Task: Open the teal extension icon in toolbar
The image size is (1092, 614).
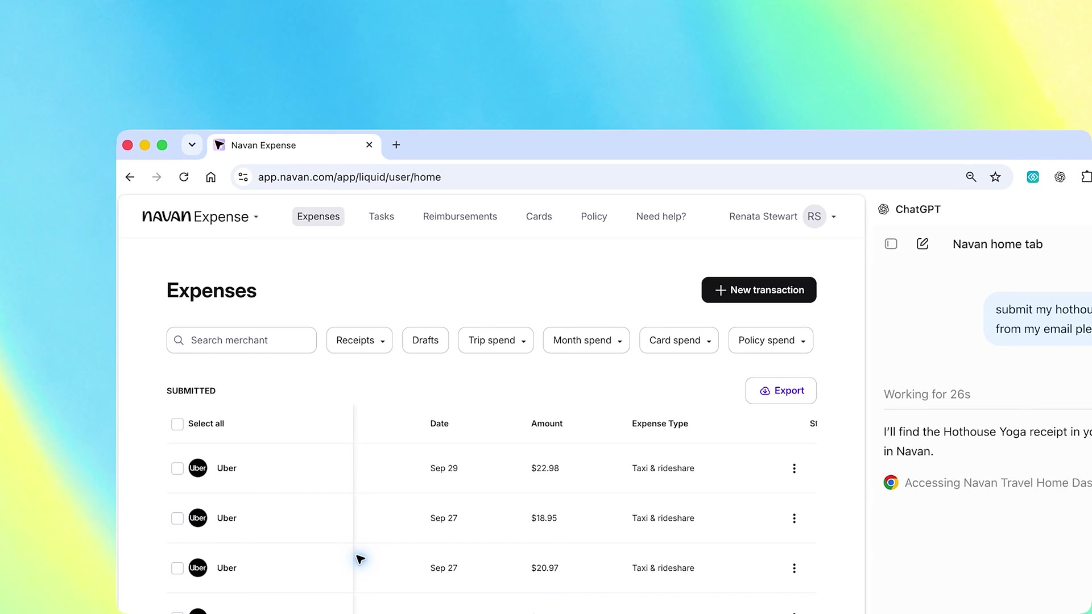Action: point(1033,177)
